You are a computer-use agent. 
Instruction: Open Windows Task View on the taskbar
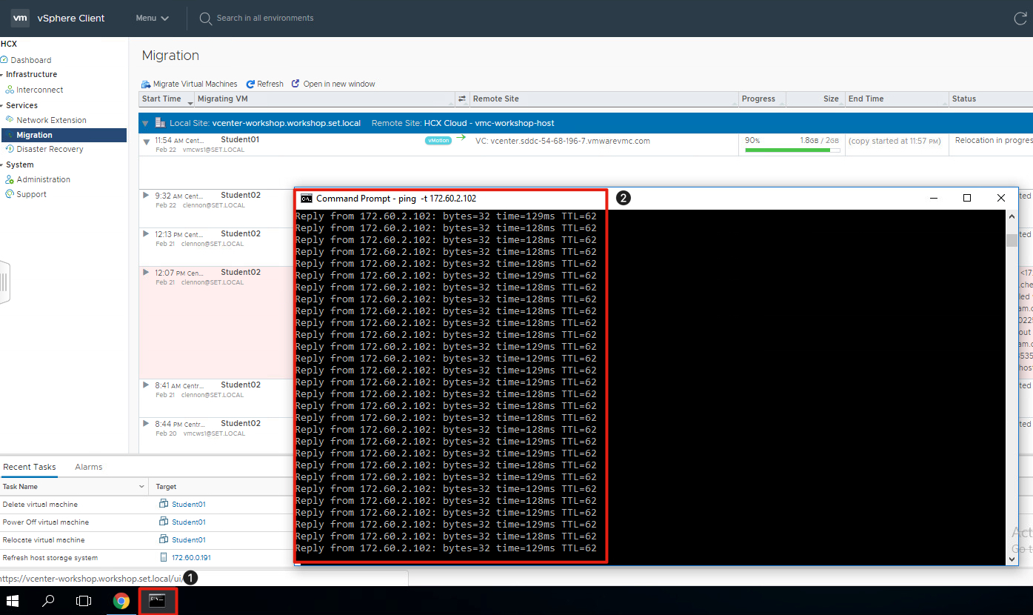pyautogui.click(x=84, y=601)
